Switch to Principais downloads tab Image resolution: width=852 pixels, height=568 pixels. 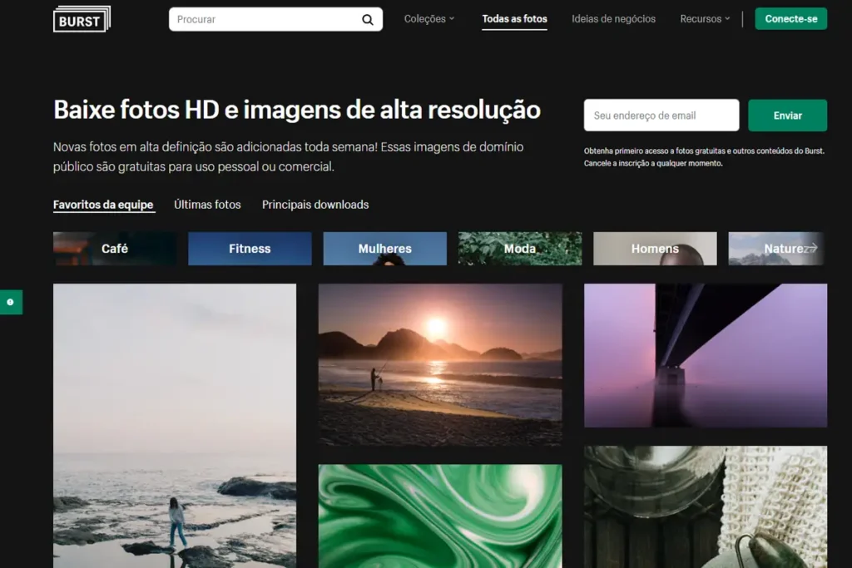tap(315, 205)
